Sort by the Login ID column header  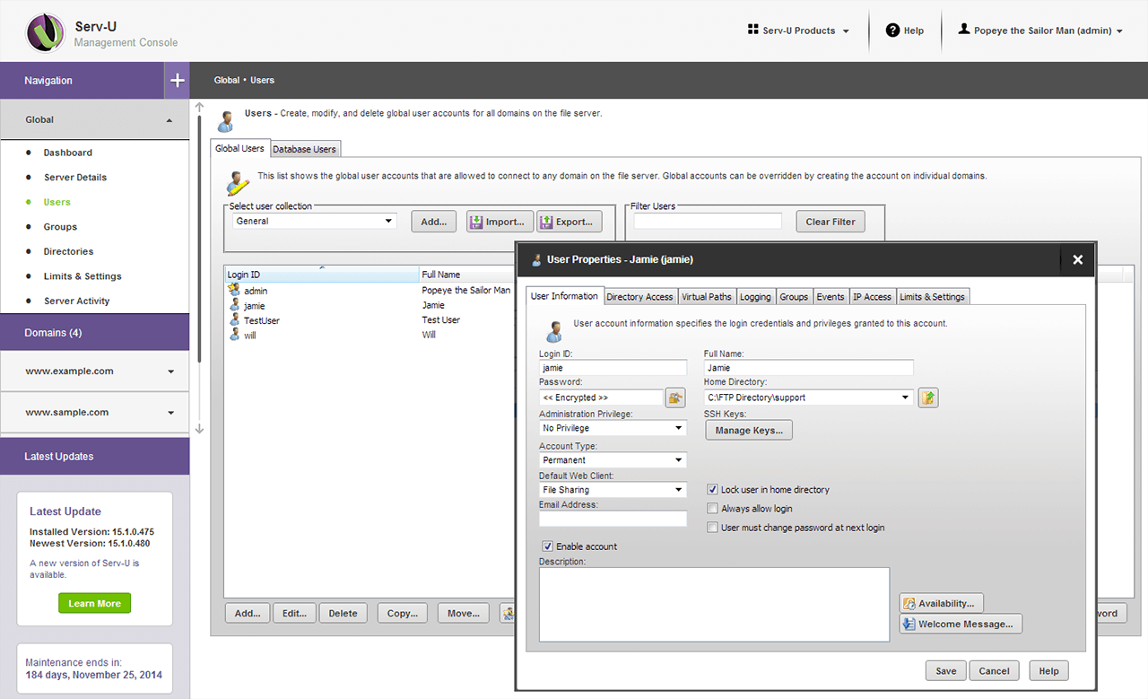322,275
